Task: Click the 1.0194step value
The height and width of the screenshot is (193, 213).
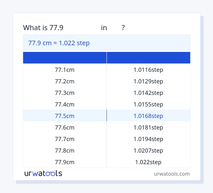Action: 148,139
